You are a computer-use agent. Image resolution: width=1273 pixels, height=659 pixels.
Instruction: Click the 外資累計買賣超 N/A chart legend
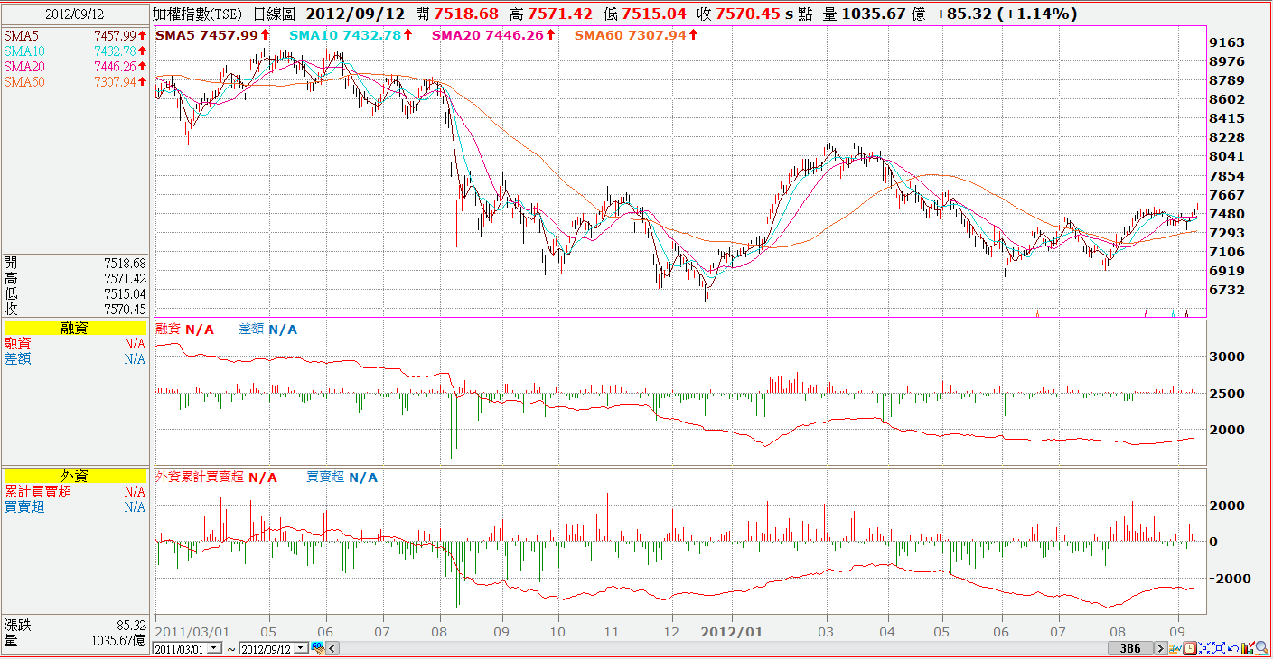(217, 477)
